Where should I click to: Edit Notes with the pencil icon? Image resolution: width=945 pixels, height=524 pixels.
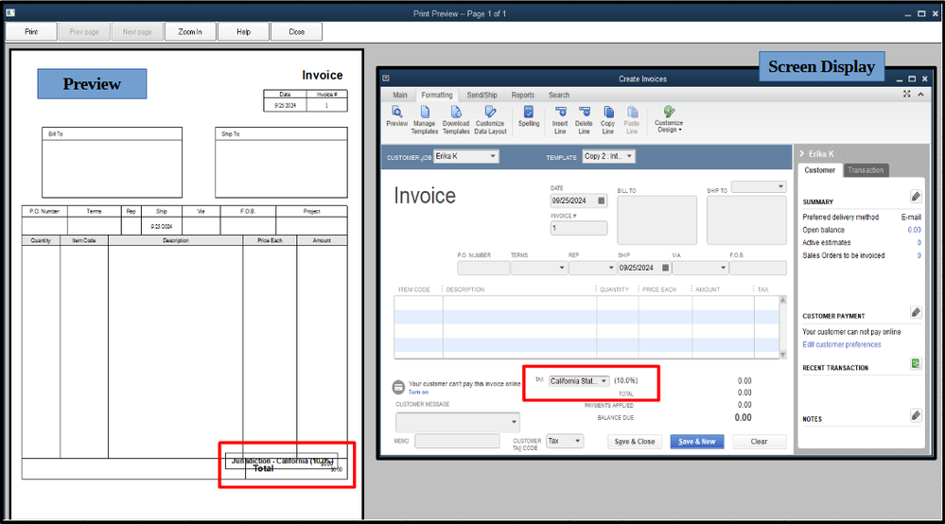click(x=916, y=415)
